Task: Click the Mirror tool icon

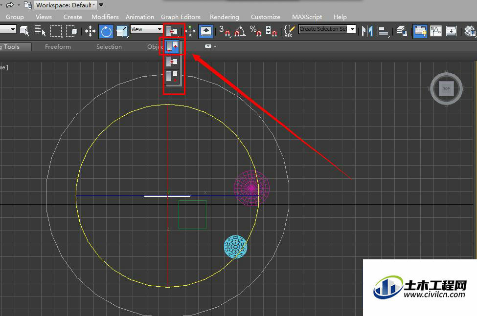Action: point(367,31)
